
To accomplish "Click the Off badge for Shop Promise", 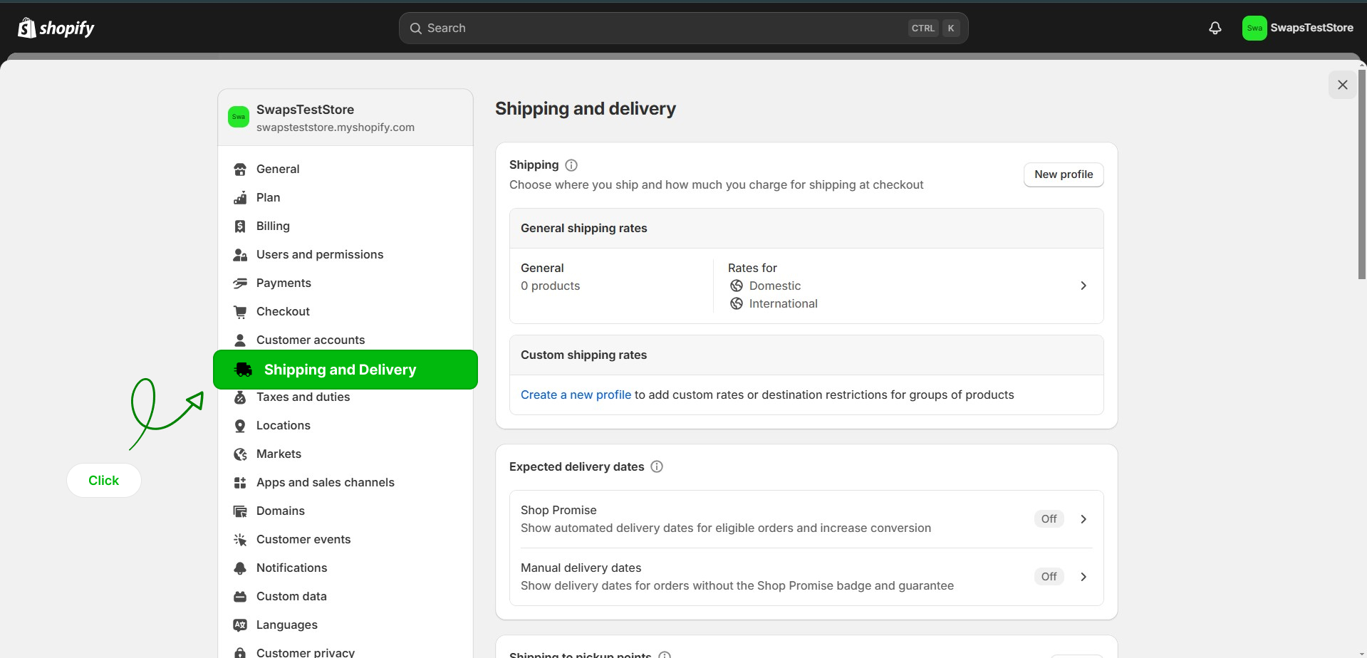I will (x=1049, y=519).
